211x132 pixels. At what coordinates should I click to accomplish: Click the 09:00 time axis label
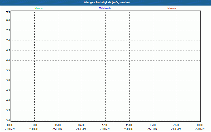[81, 125]
